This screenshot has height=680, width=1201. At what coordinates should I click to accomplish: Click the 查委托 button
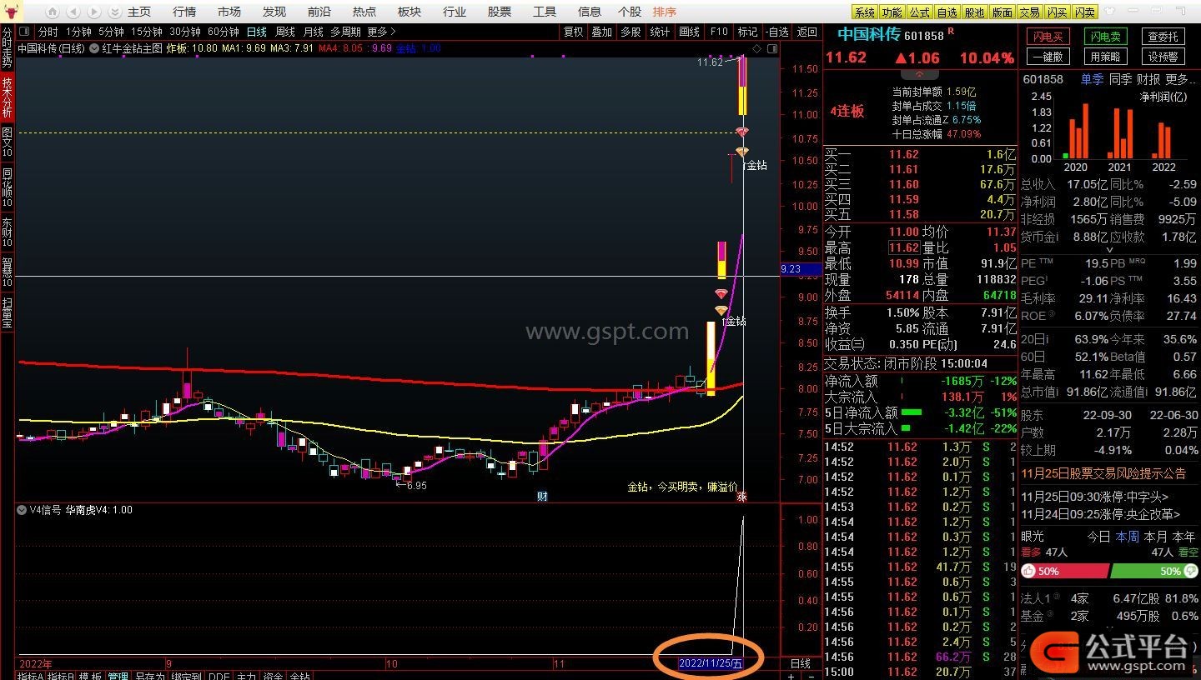(1163, 37)
